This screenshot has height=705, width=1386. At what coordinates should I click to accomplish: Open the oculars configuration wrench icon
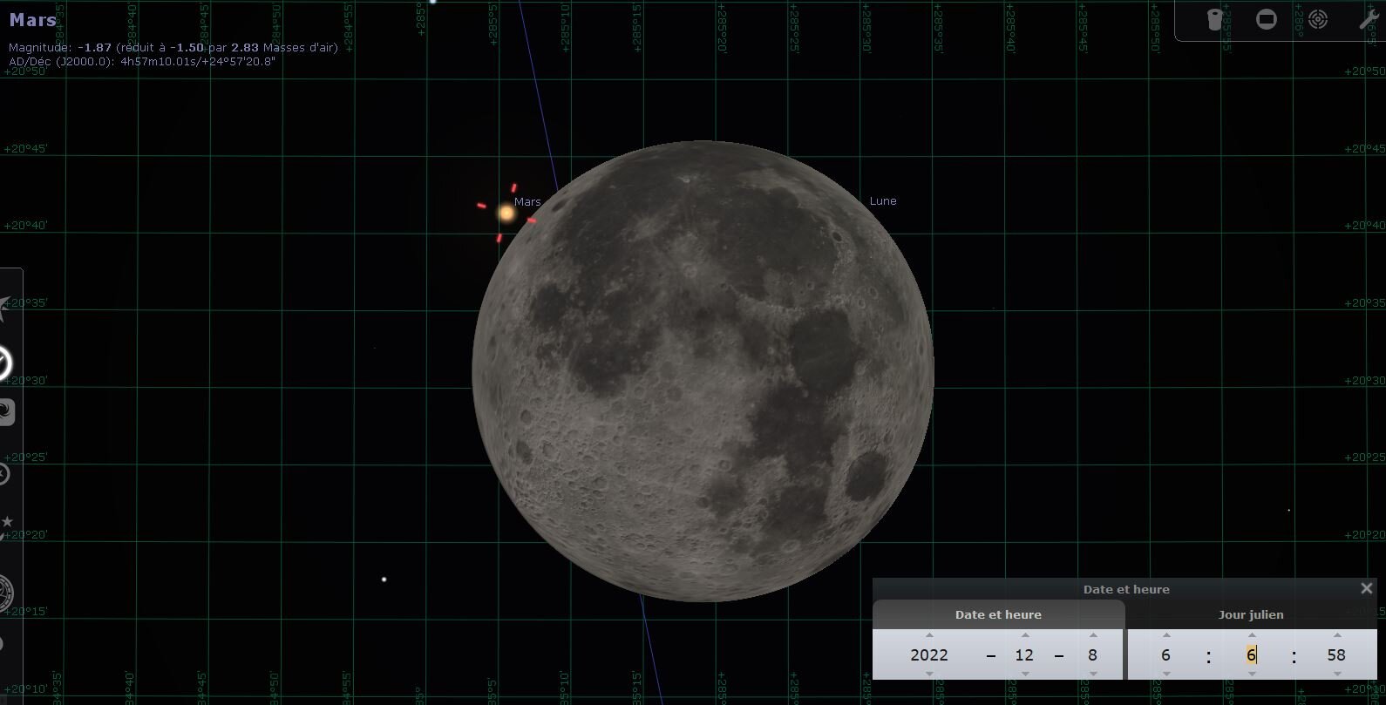coord(1370,19)
